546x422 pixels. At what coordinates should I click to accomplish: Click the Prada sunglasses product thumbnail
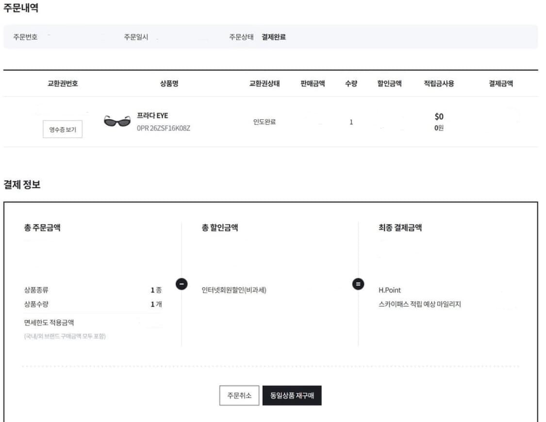pos(117,121)
